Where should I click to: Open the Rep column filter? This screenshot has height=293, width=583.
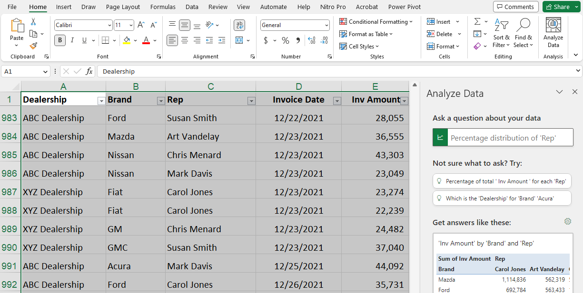pyautogui.click(x=251, y=101)
